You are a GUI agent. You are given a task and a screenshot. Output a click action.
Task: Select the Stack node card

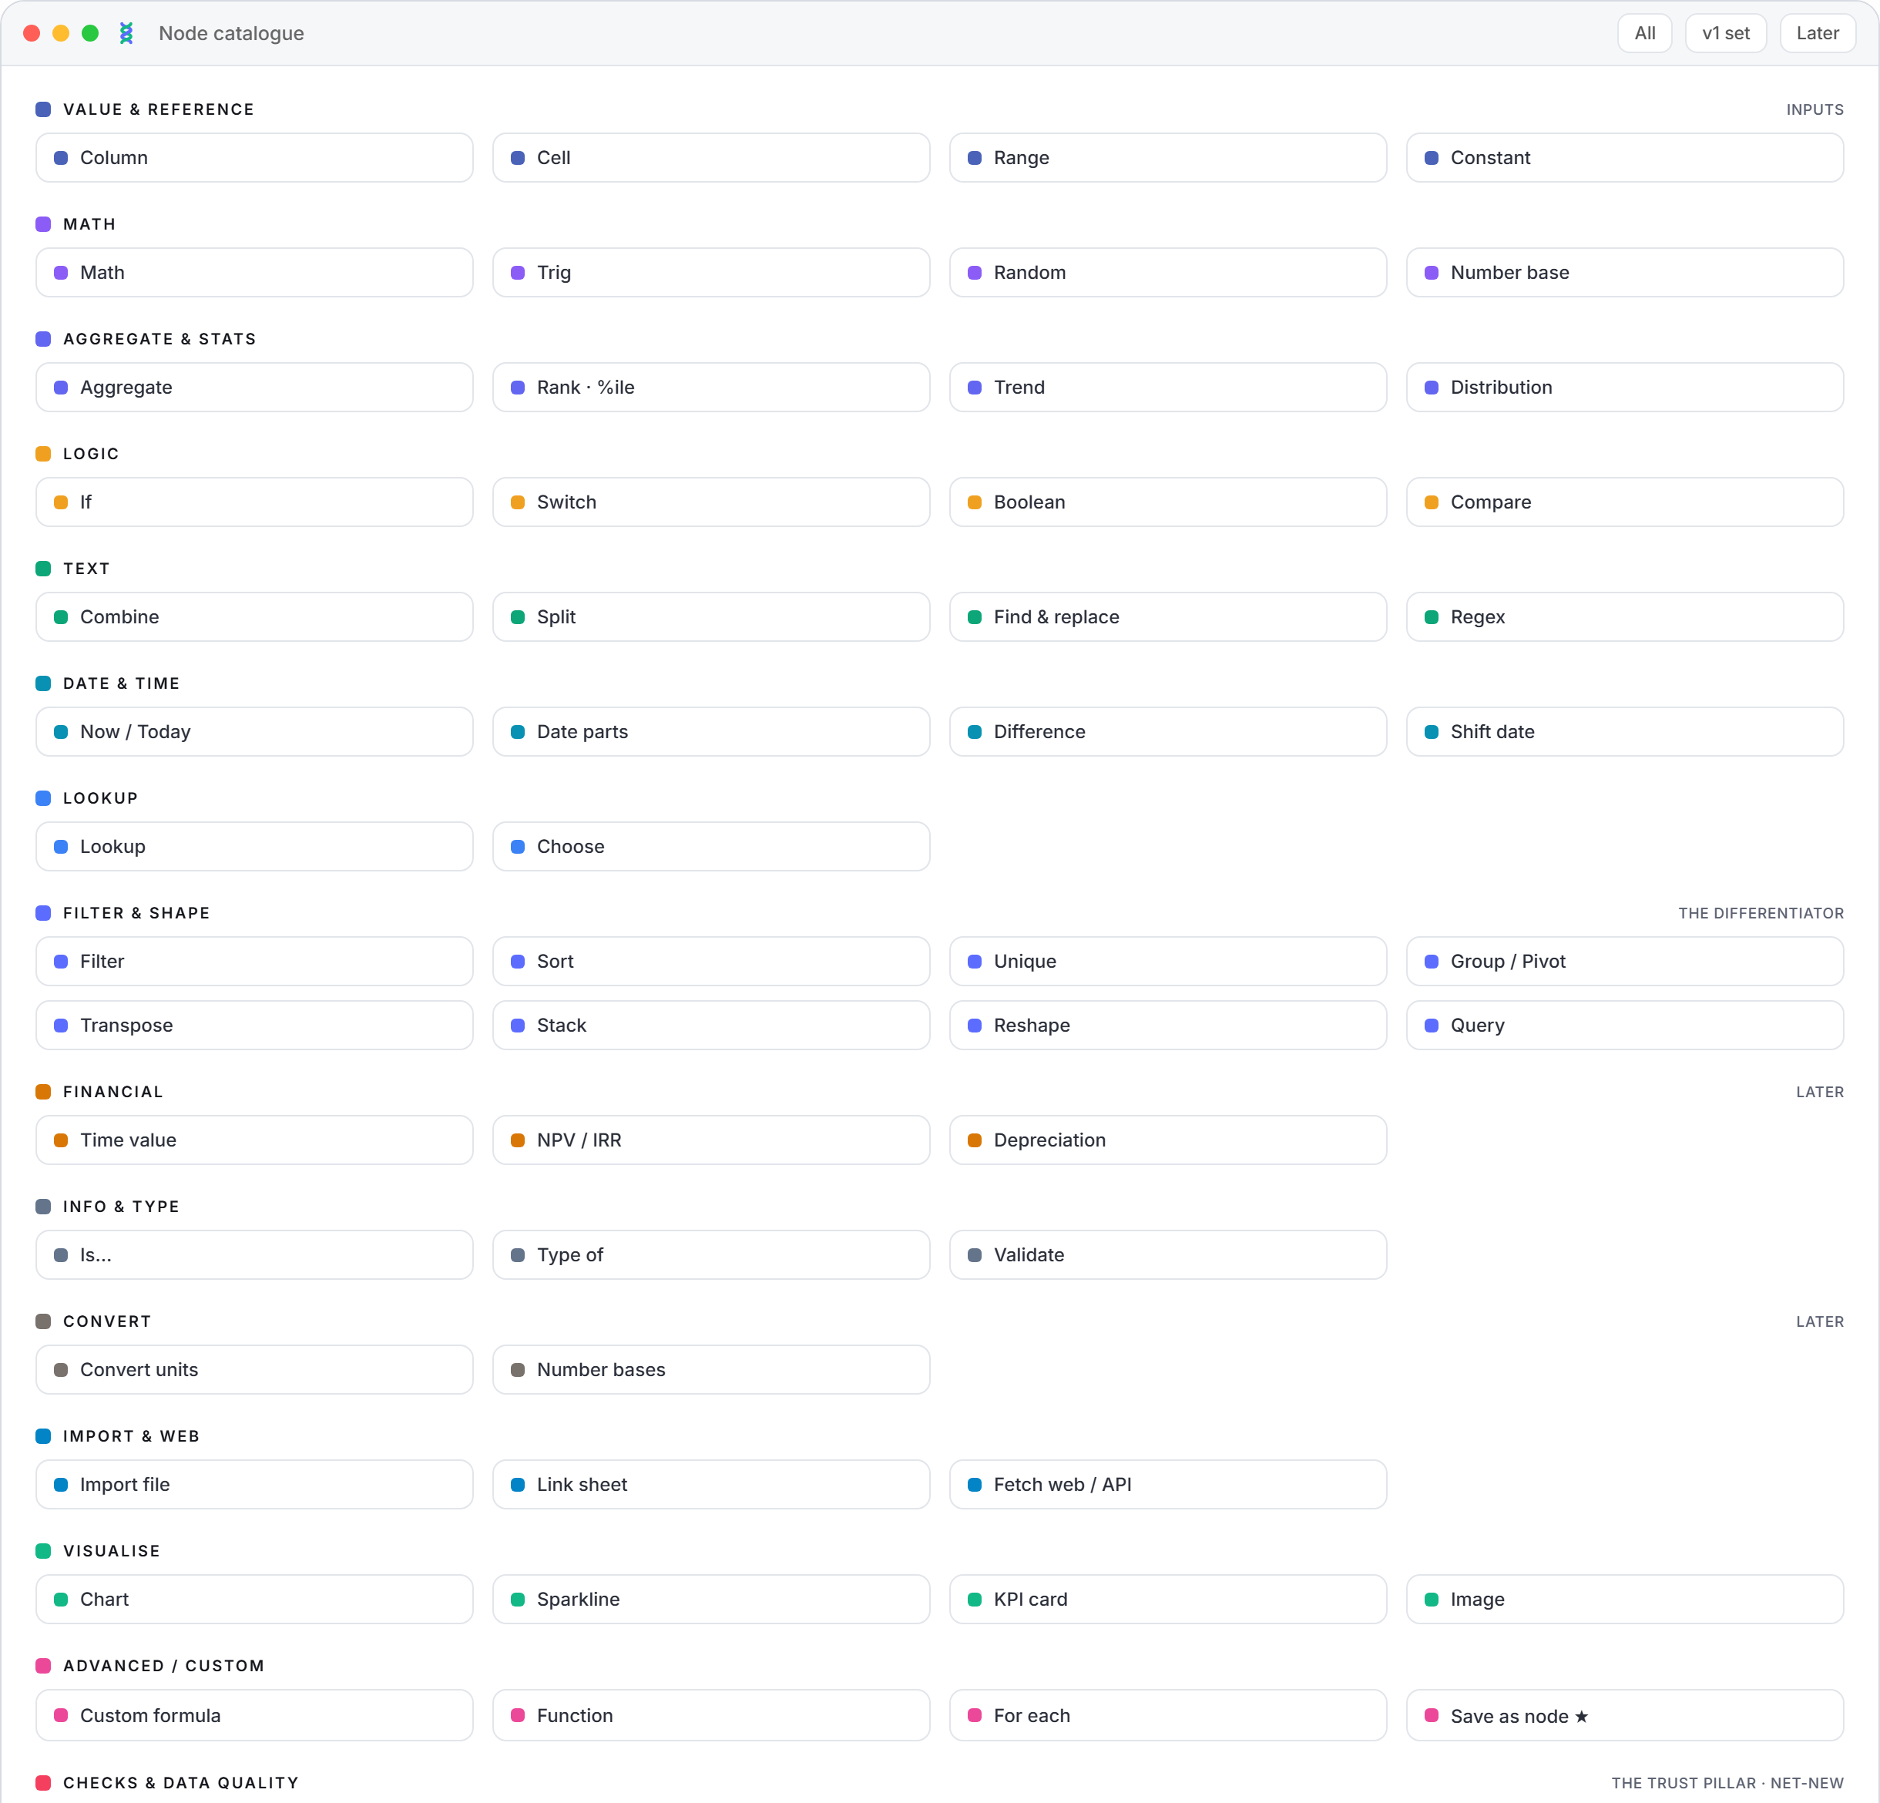(710, 1026)
